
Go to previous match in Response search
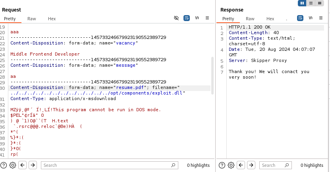click(241, 165)
